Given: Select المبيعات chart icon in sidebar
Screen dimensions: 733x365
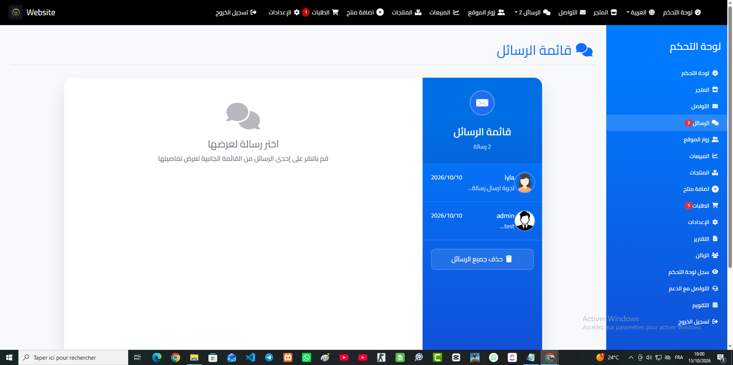Looking at the screenshot, I should click(715, 156).
